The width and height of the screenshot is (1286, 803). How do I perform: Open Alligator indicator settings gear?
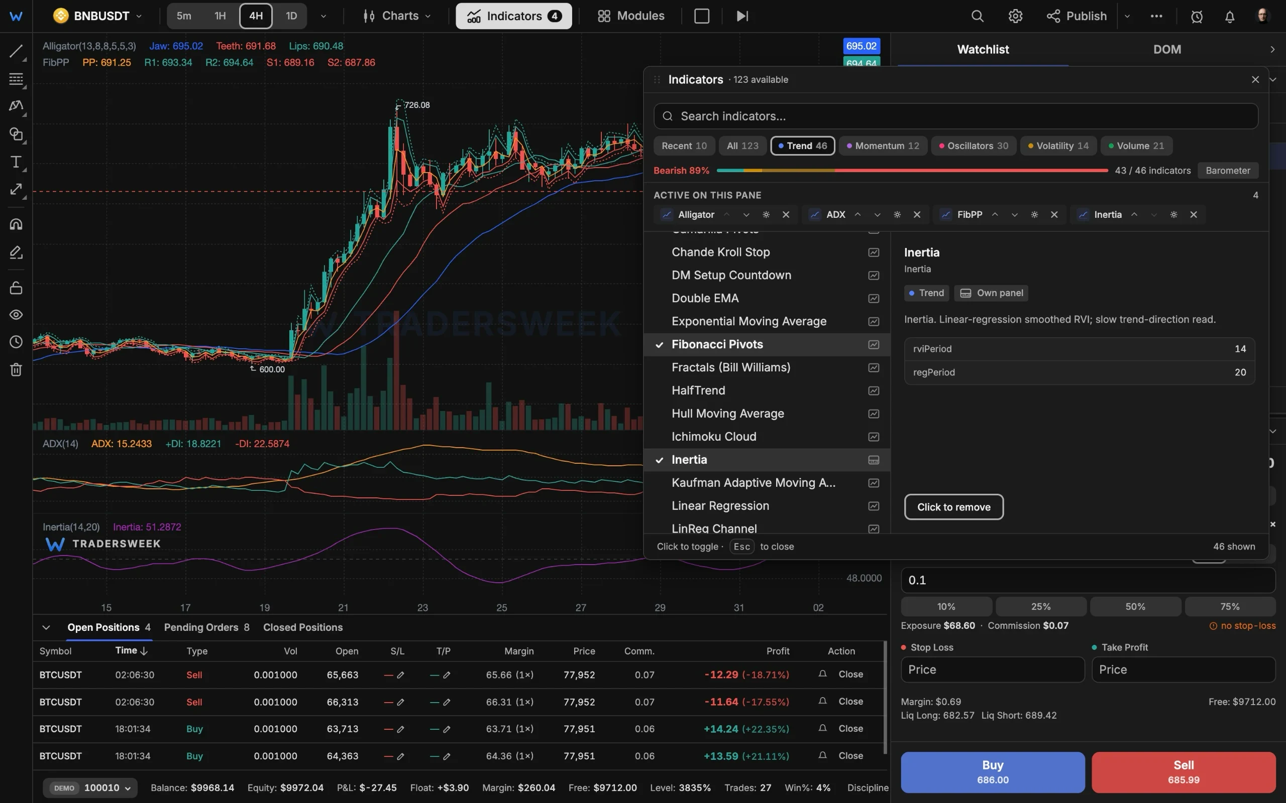pyautogui.click(x=766, y=215)
